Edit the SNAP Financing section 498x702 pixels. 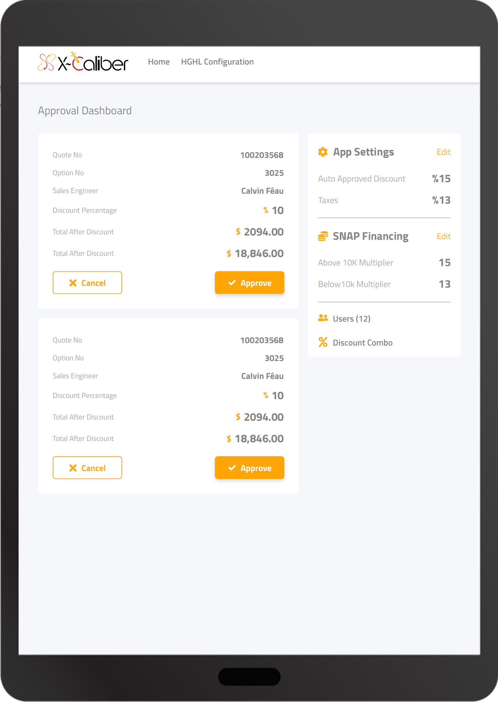pos(443,236)
